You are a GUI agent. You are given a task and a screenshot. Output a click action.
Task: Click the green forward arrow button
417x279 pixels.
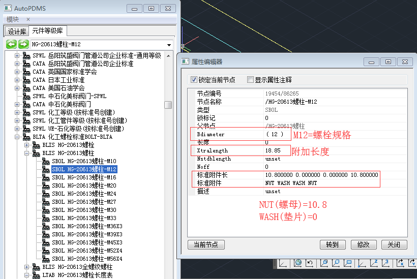click(x=23, y=44)
